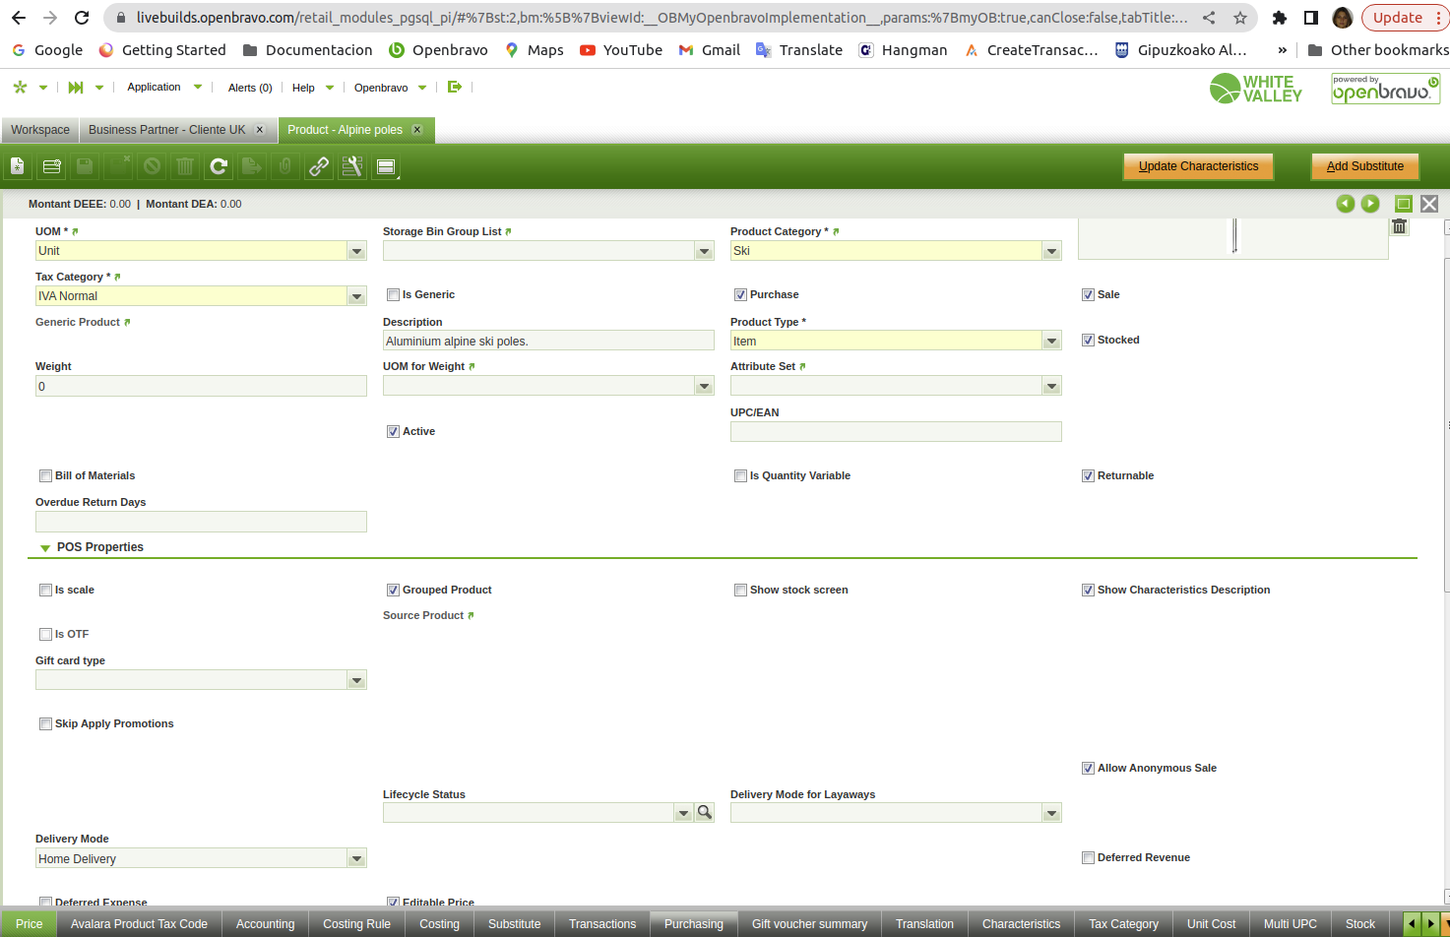Click the Lifecycle Status magnifier icon

click(705, 813)
